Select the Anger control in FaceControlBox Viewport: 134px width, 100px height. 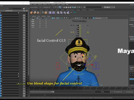80,29
